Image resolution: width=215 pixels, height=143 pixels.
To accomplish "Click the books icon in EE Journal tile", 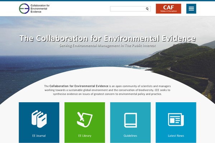I will click(x=39, y=119).
